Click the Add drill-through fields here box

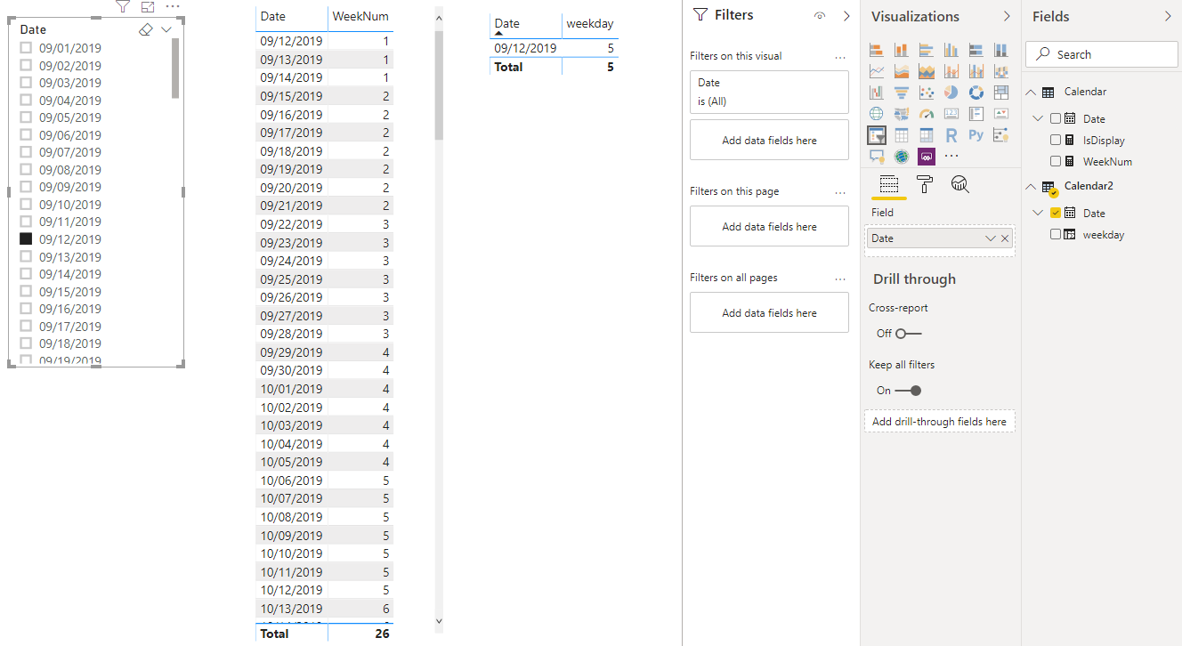(940, 422)
